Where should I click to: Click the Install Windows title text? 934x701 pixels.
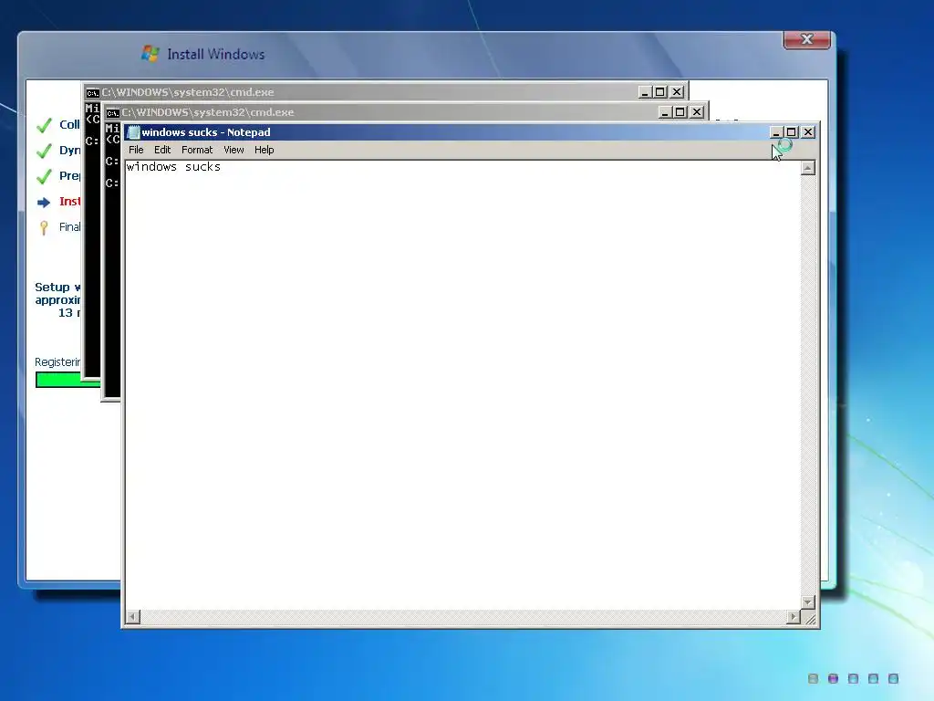[215, 54]
